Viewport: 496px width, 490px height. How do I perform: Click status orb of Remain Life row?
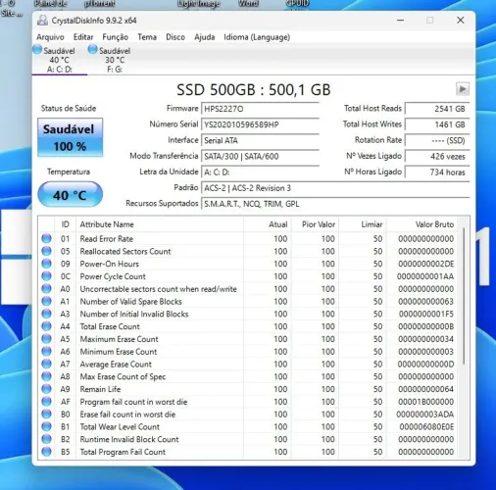pyautogui.click(x=46, y=389)
